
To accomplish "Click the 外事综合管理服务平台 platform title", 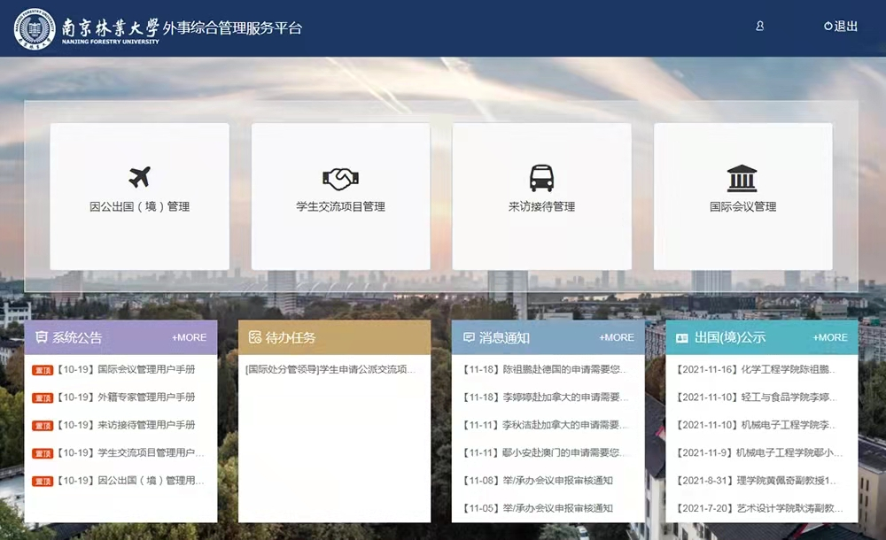I will (232, 27).
